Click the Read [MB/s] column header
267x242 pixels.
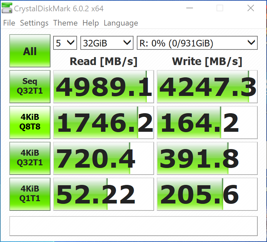pos(104,61)
